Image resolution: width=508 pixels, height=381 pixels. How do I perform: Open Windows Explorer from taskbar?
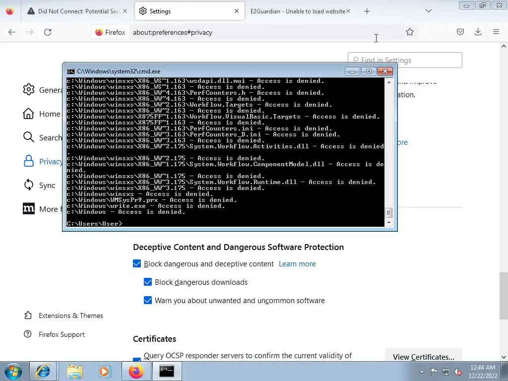(75, 371)
